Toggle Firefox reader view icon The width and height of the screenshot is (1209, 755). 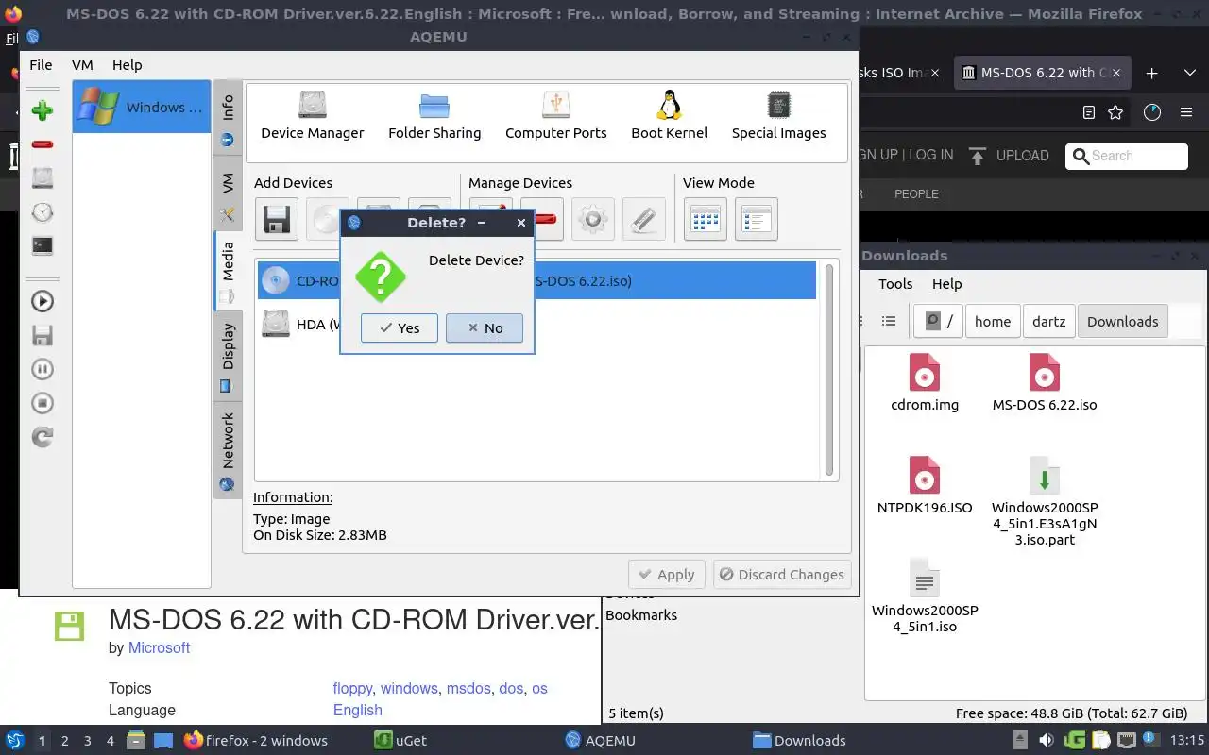[1088, 112]
